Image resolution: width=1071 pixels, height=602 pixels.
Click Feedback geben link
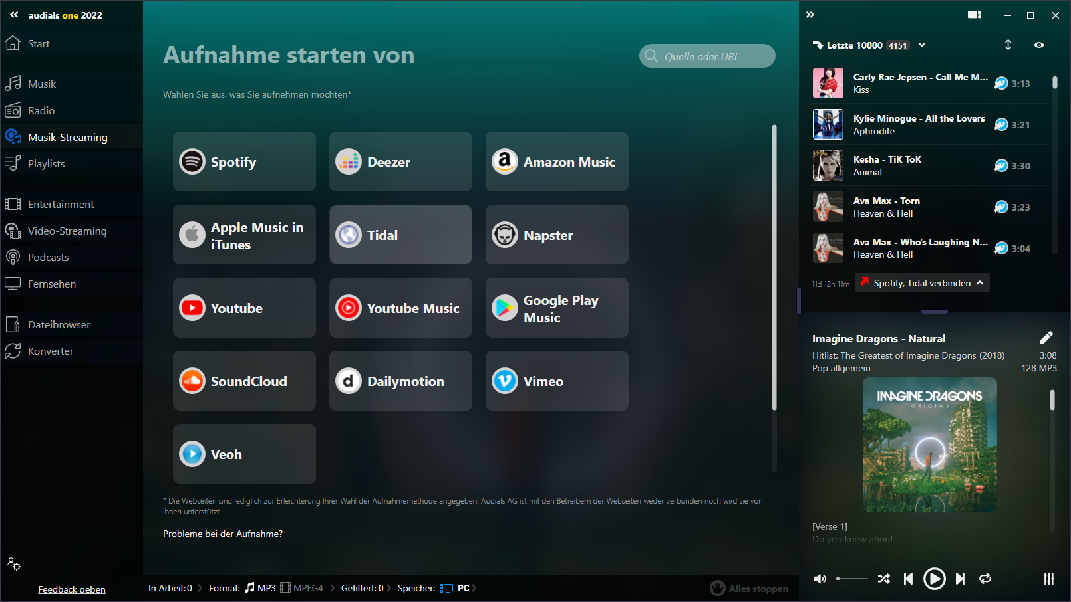pyautogui.click(x=72, y=589)
